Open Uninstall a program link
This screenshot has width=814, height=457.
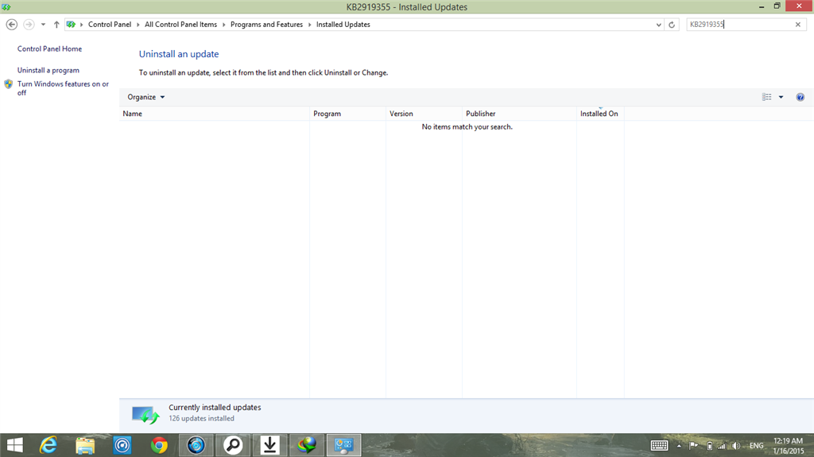[48, 70]
